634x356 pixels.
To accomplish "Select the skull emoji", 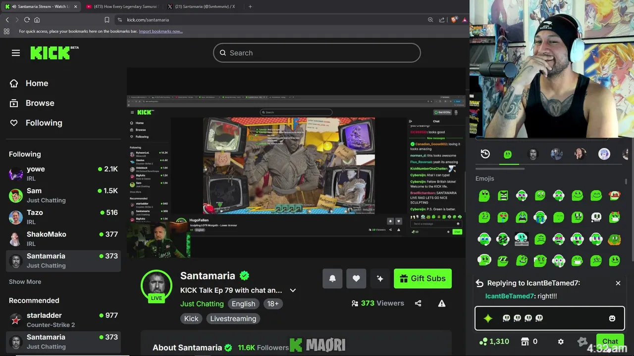I will coord(596,217).
